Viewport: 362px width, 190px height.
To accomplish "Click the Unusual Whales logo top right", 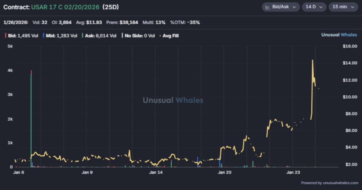I will click(x=339, y=35).
